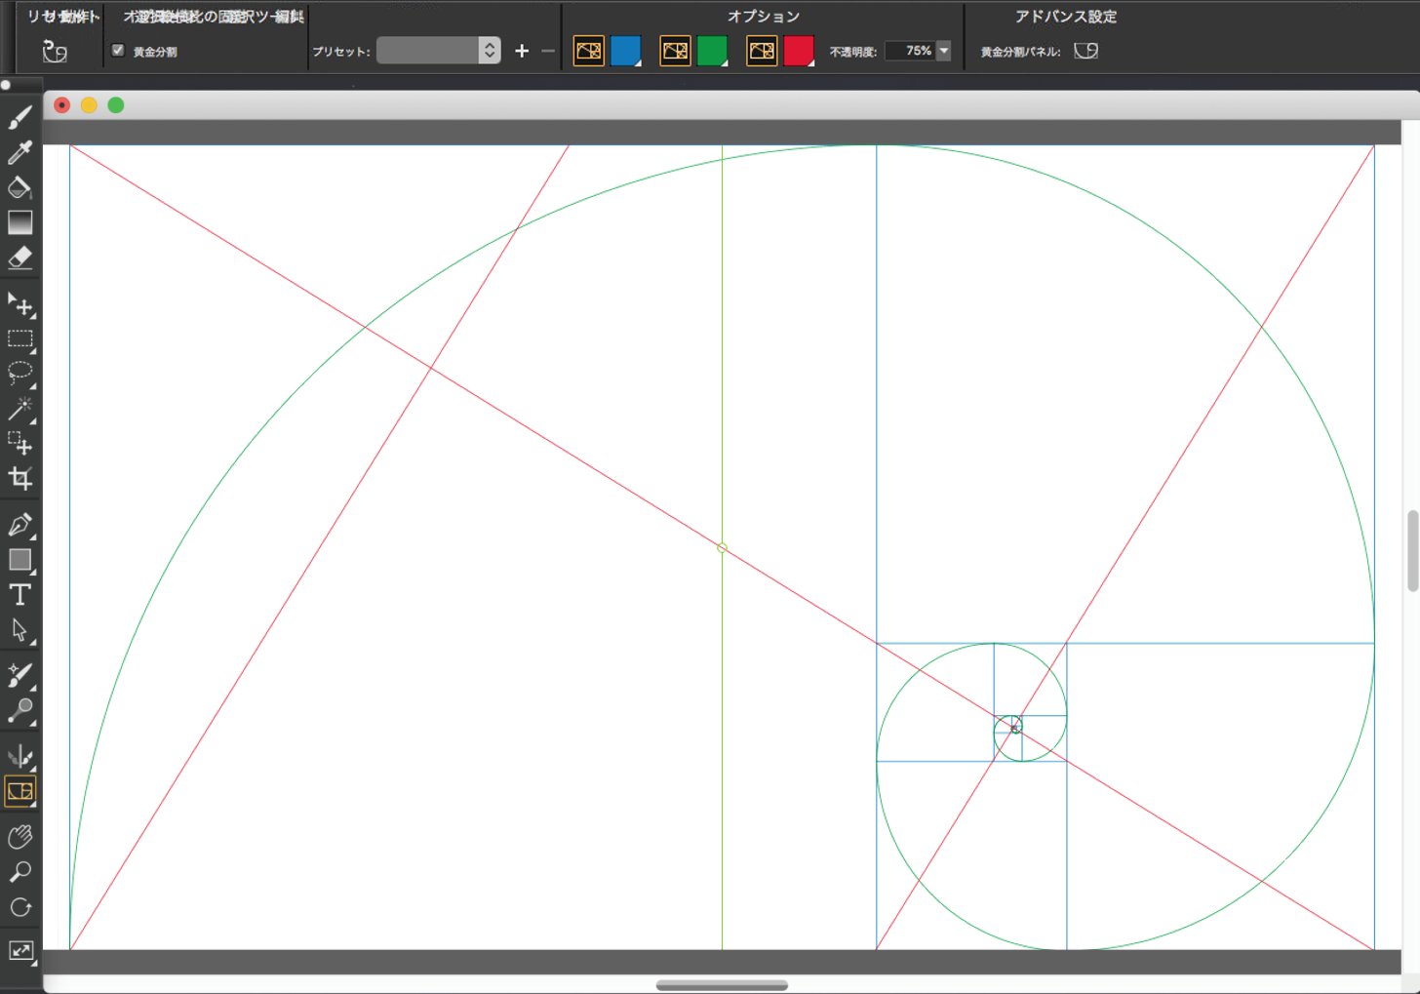Select the Crop tool

tap(20, 478)
